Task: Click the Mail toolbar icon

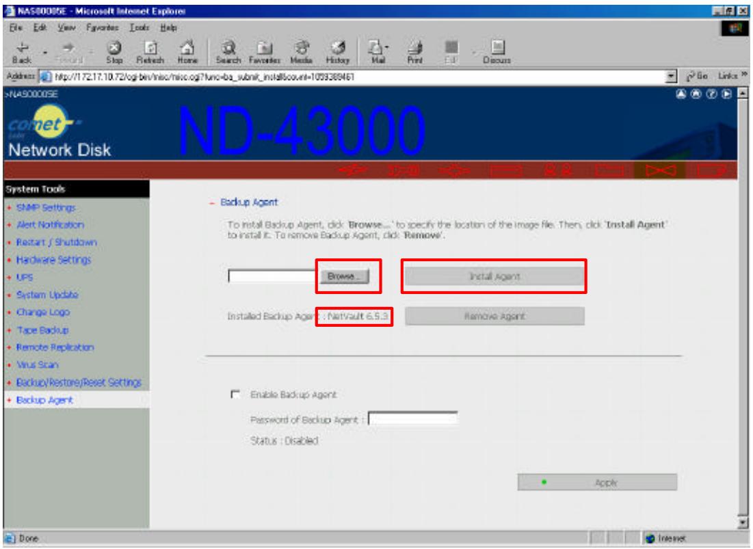Action: [376, 52]
